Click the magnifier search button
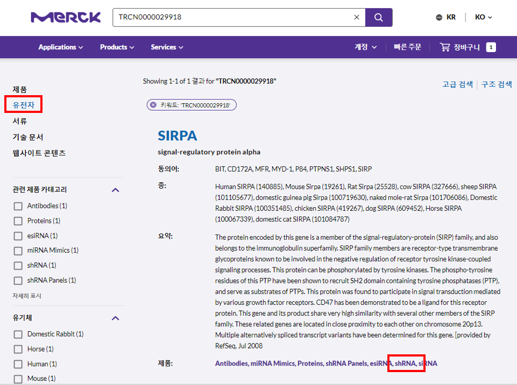The width and height of the screenshot is (517, 385). pyautogui.click(x=379, y=17)
